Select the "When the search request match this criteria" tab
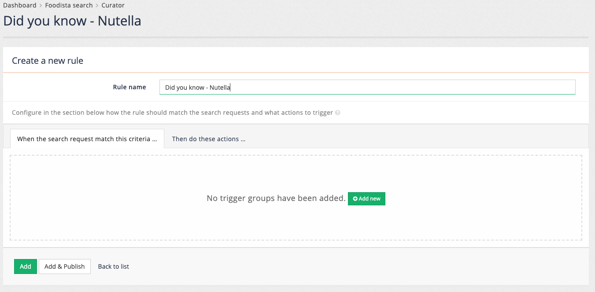This screenshot has height=292, width=595. [x=87, y=139]
